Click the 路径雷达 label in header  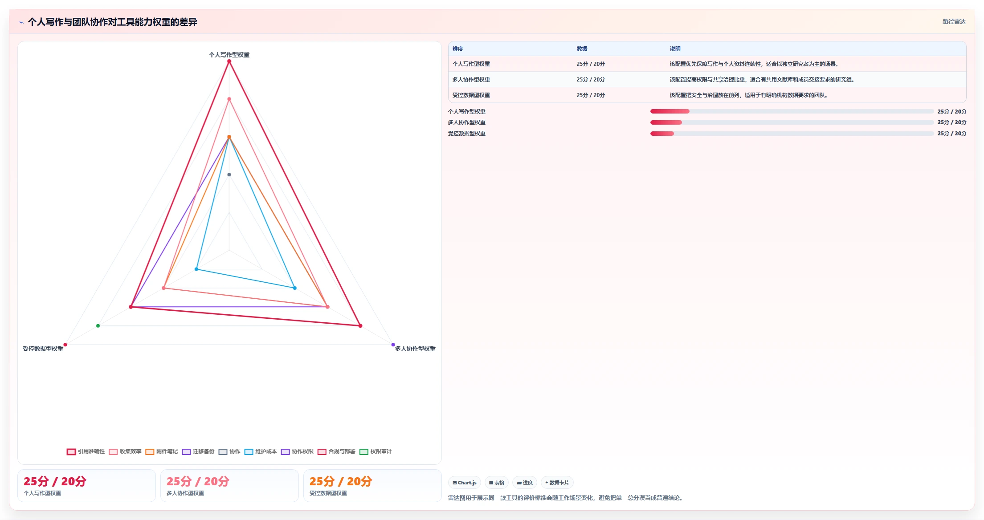954,21
